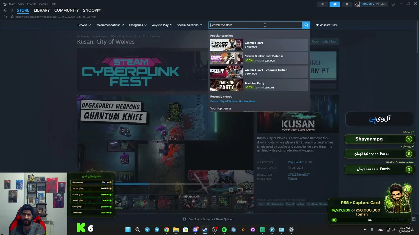The width and height of the screenshot is (419, 235).
Task: Click the microphone tray icon
Action: coord(372,230)
